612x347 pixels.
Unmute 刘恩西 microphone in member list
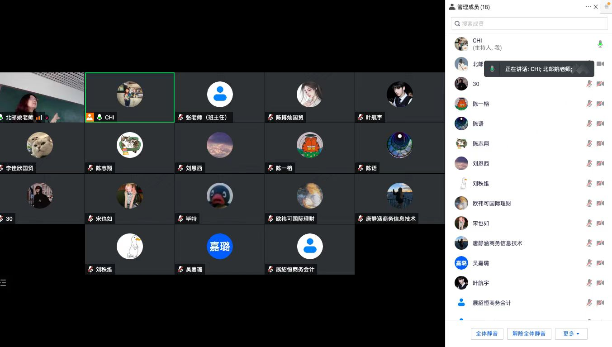(x=589, y=163)
